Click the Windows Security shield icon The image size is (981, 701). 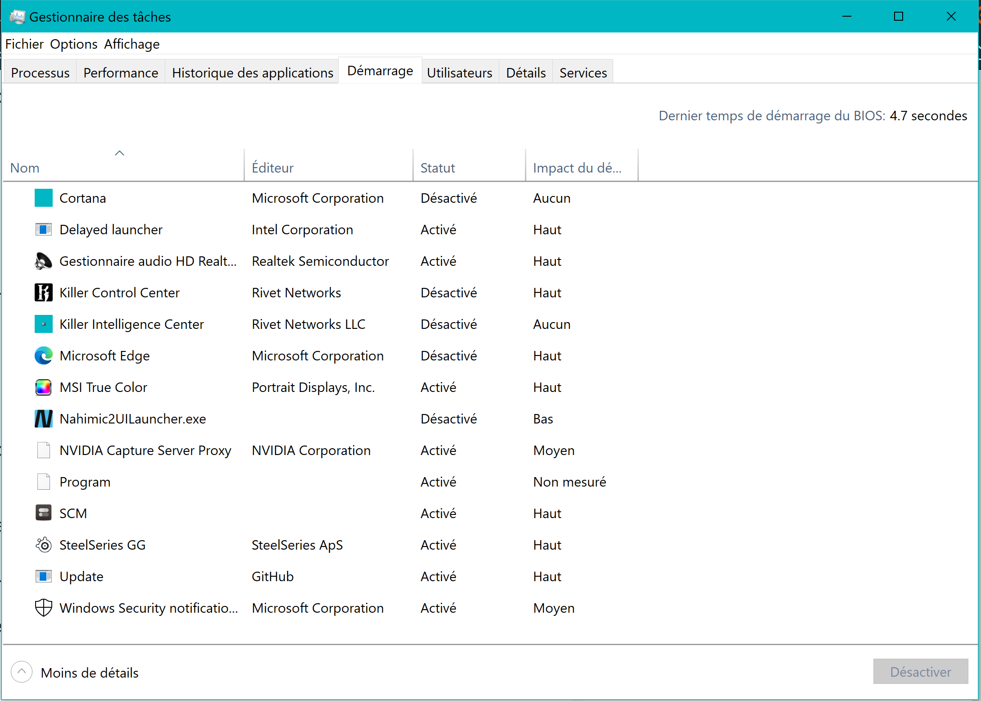click(43, 608)
